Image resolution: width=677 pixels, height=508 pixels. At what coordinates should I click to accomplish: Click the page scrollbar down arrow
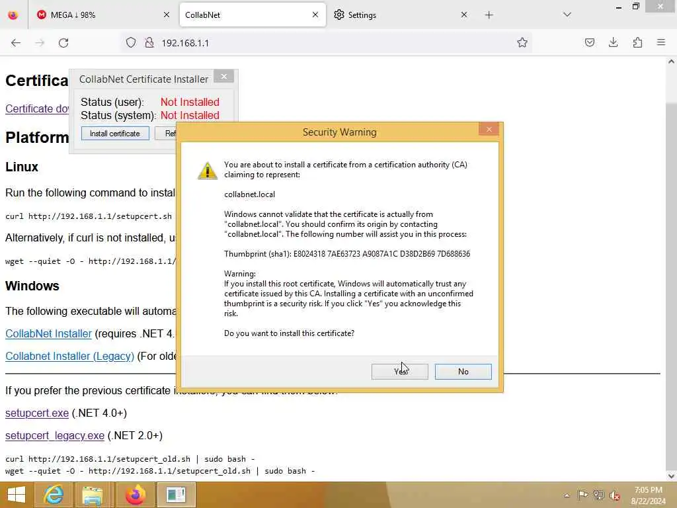pyautogui.click(x=672, y=476)
